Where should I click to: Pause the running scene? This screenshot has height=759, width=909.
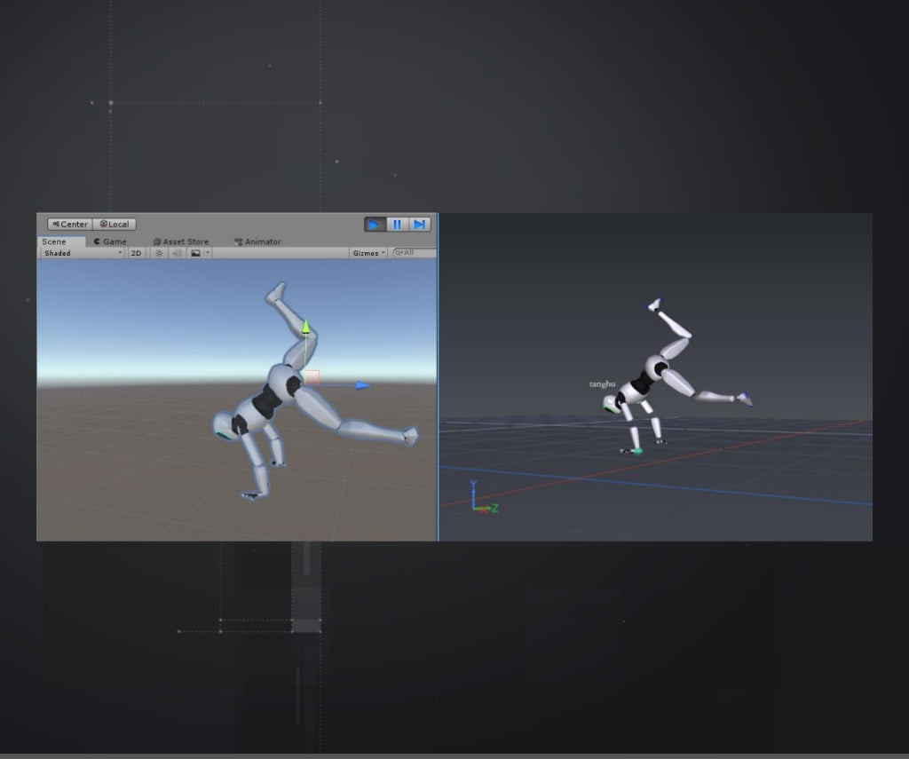point(397,225)
